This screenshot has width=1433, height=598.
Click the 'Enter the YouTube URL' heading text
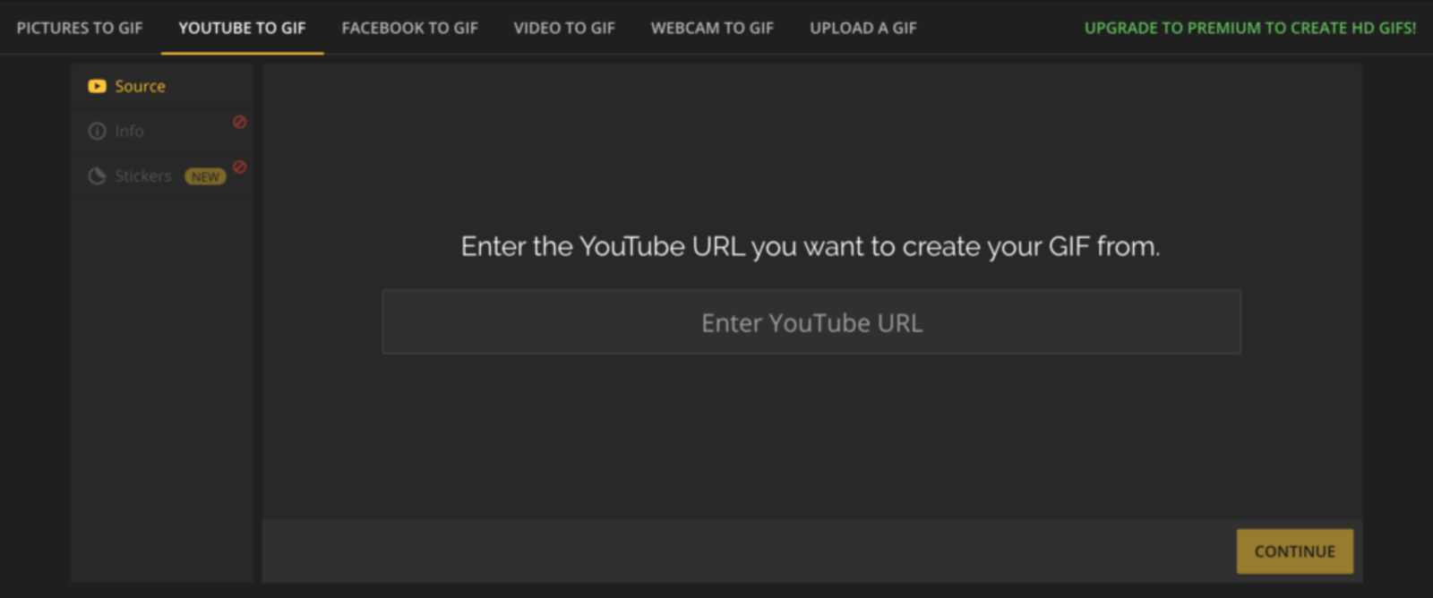pos(810,246)
